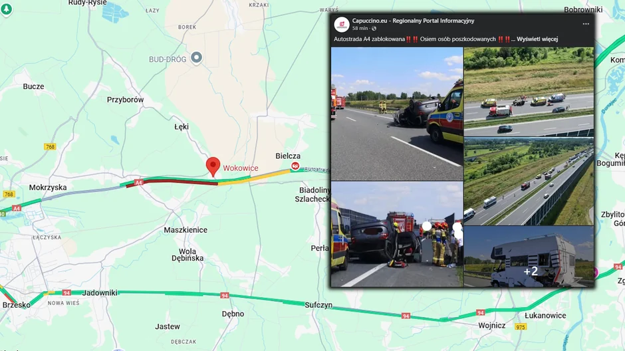Click the red Wokowice location pin
The width and height of the screenshot is (625, 351).
(213, 167)
